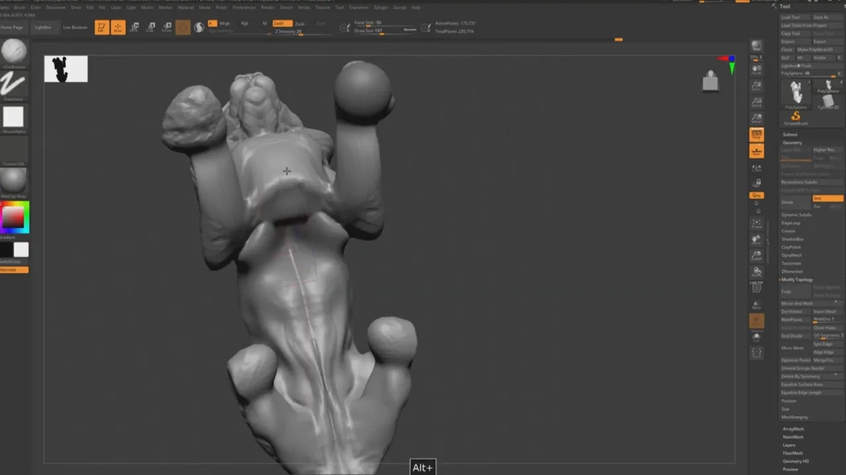Click the Actual size icon
Image resolution: width=846 pixels, height=475 pixels.
[x=757, y=102]
